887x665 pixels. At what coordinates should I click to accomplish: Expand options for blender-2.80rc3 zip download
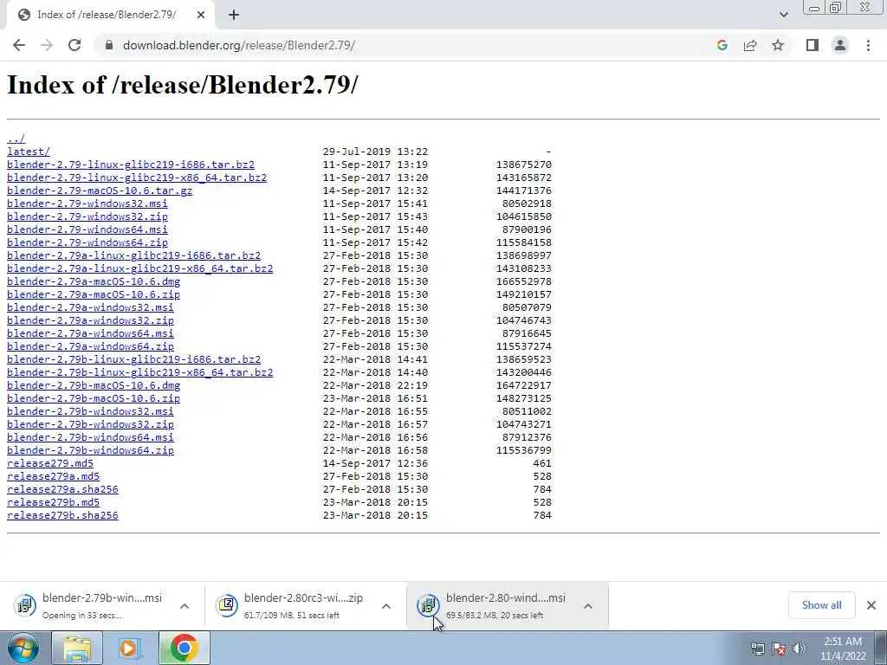(x=386, y=606)
